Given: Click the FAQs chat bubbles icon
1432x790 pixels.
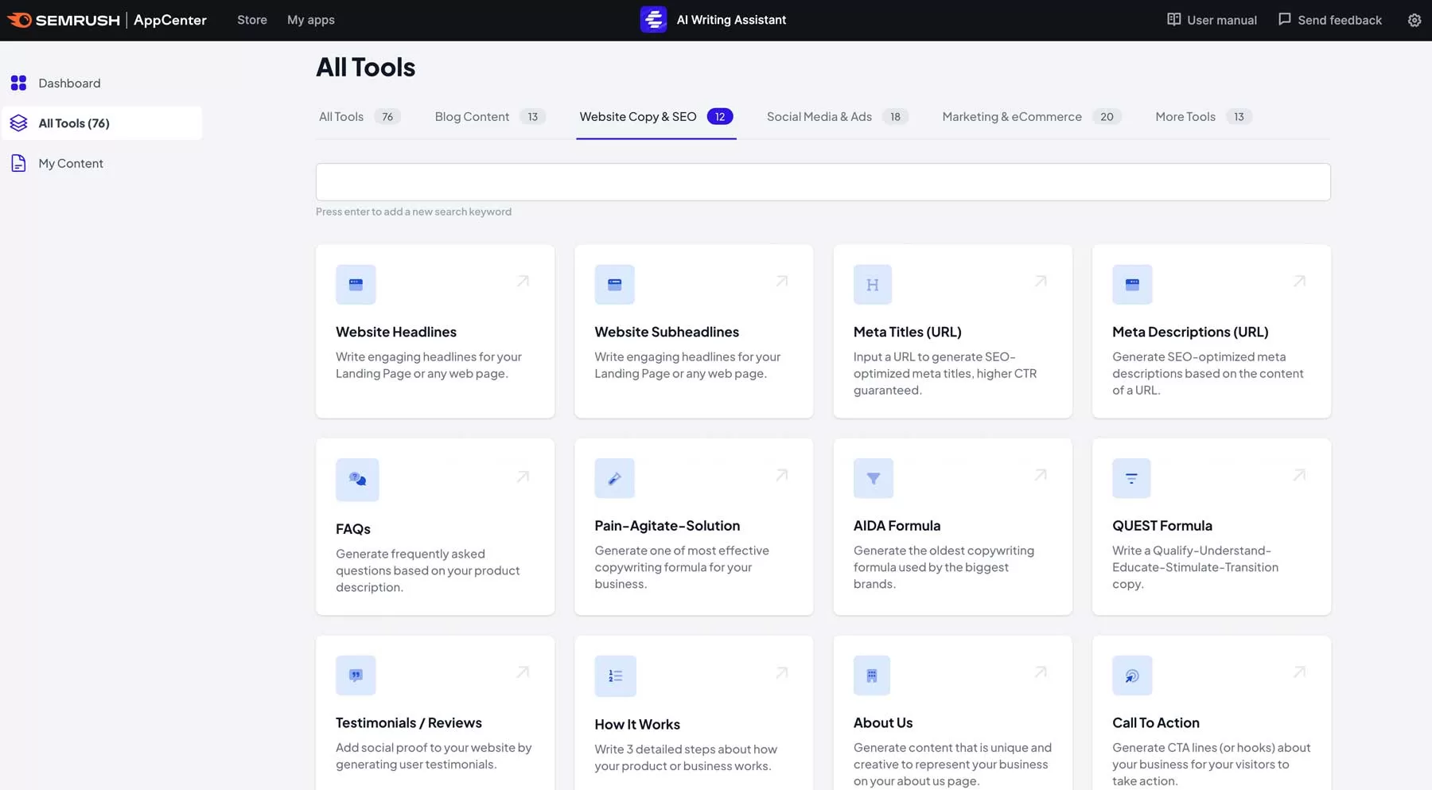Looking at the screenshot, I should [x=357, y=479].
